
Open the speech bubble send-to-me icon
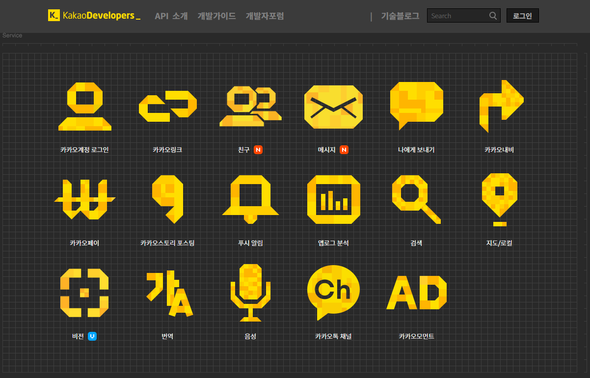417,106
